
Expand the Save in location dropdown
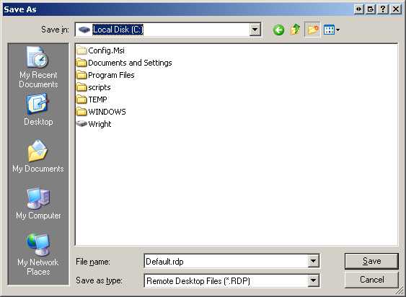(255, 30)
